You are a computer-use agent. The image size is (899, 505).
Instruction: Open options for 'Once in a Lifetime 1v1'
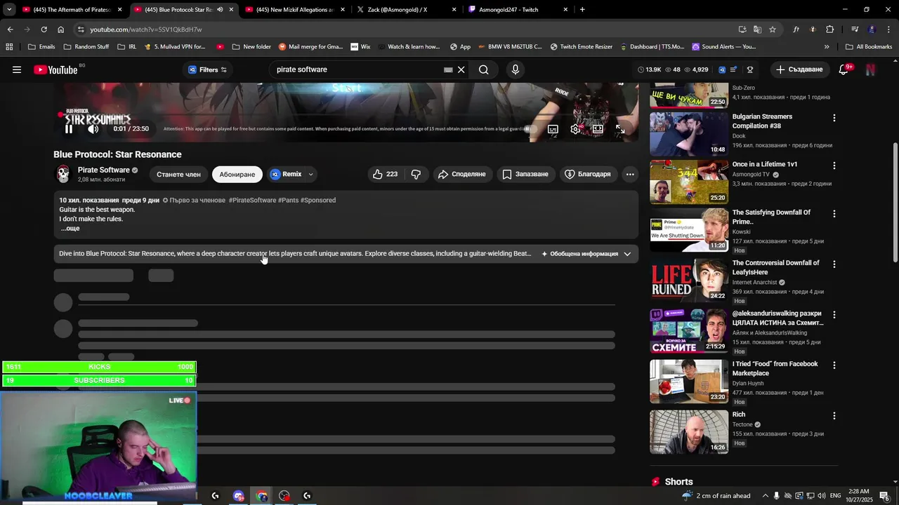[834, 166]
